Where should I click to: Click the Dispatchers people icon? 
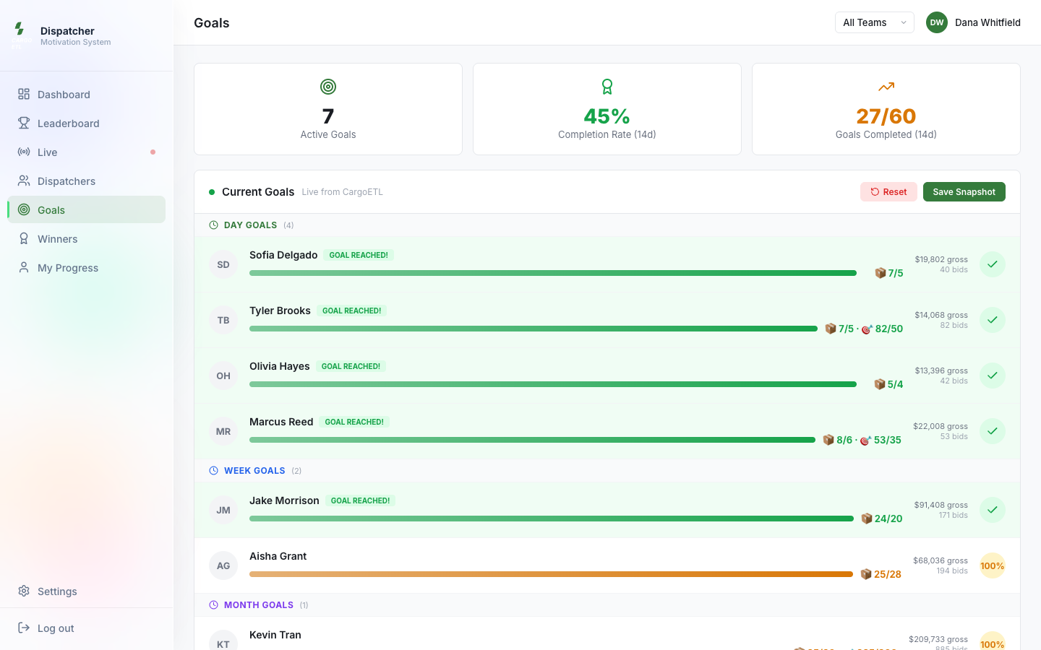coord(24,181)
